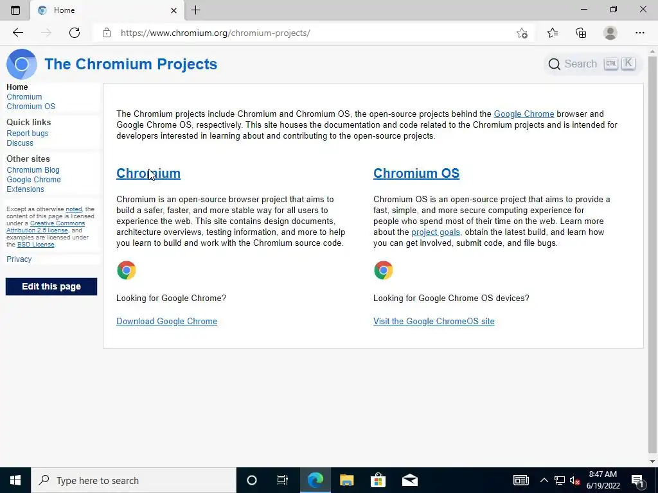View site information lock icon
Screen dimensions: 658x493
[107, 33]
